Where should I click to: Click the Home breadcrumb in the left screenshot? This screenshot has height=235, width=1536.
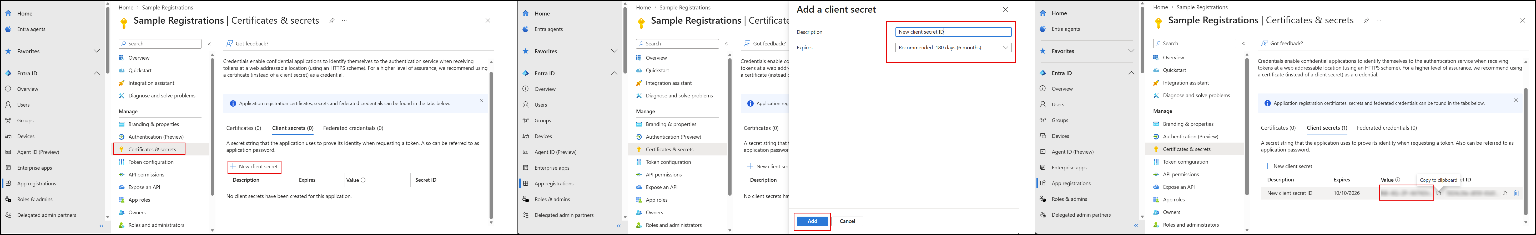(126, 8)
